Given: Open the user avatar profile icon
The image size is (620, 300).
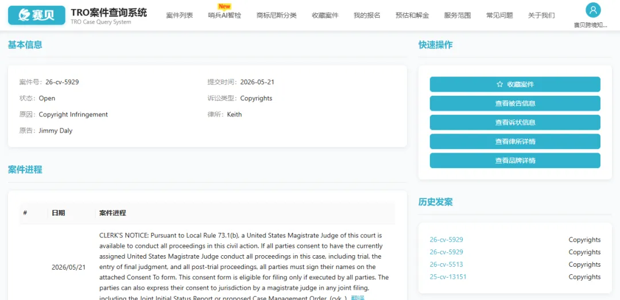Looking at the screenshot, I should 592,10.
